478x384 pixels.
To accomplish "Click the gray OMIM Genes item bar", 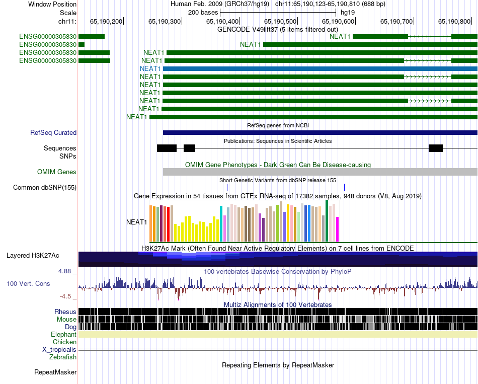I will [320, 172].
